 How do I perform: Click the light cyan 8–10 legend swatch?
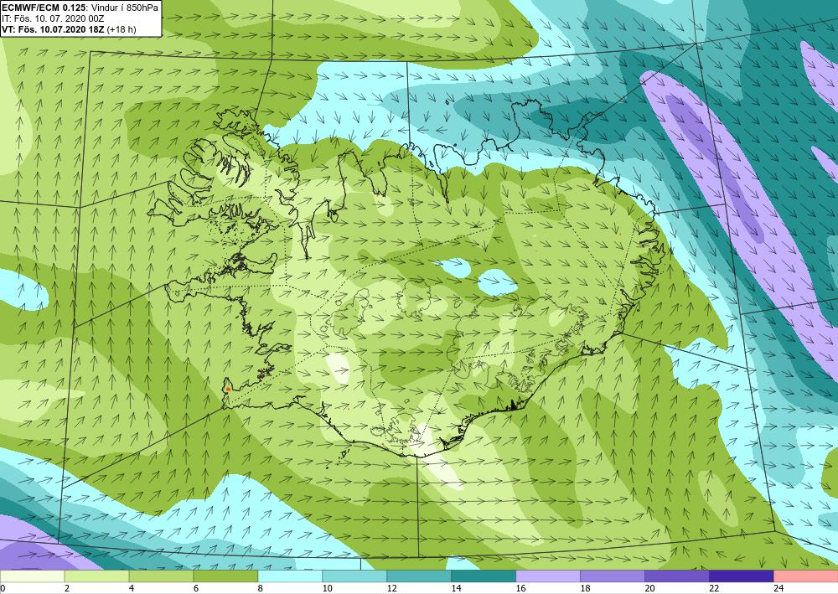point(290,576)
